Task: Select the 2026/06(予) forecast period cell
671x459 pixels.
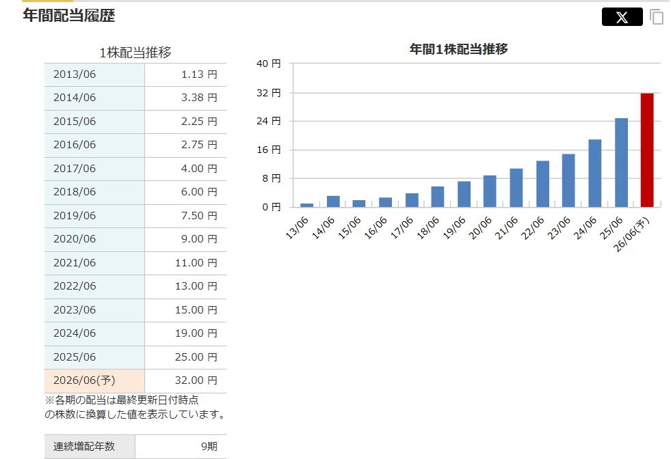Action: pyautogui.click(x=94, y=380)
